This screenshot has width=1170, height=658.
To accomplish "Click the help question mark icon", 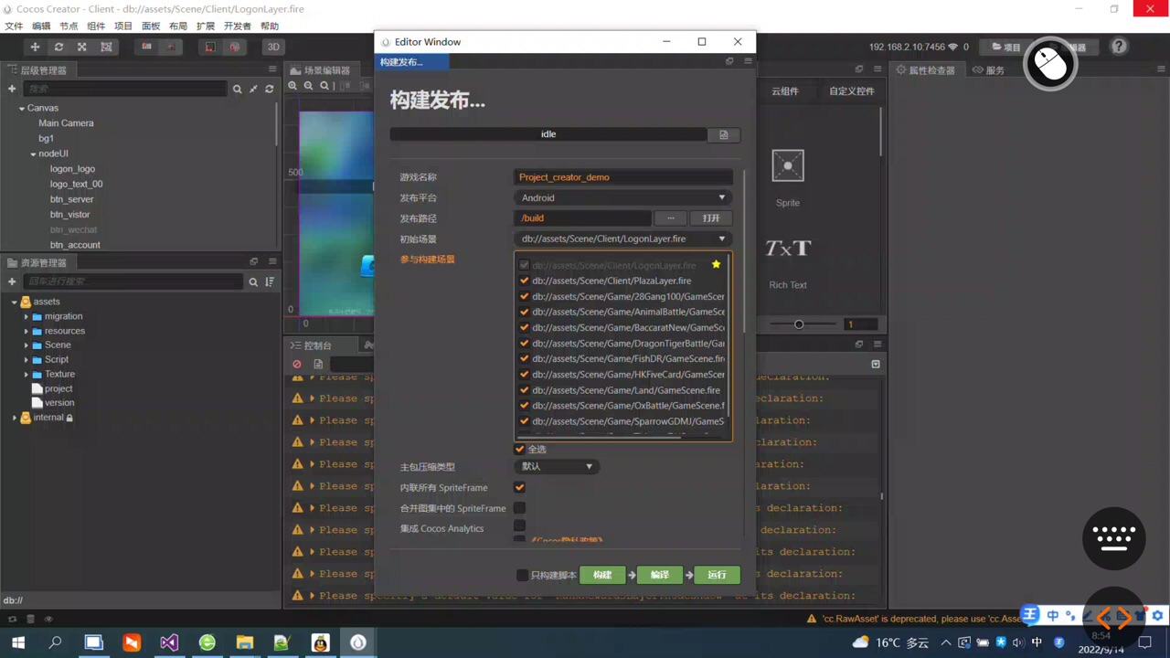I will [x=1119, y=47].
